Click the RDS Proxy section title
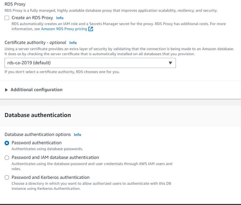 15,4
